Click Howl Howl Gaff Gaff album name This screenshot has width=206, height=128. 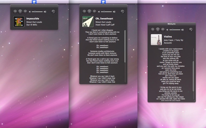click(105, 25)
